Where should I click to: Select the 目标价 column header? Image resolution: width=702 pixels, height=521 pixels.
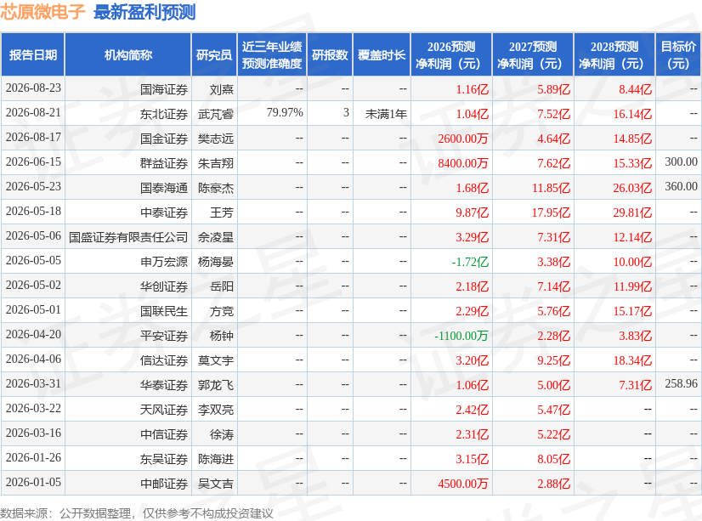678,55
